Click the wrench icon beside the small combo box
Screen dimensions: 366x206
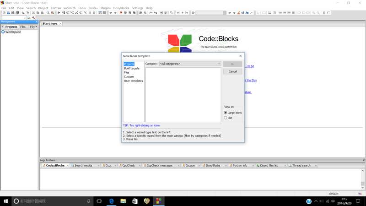pos(33,18)
